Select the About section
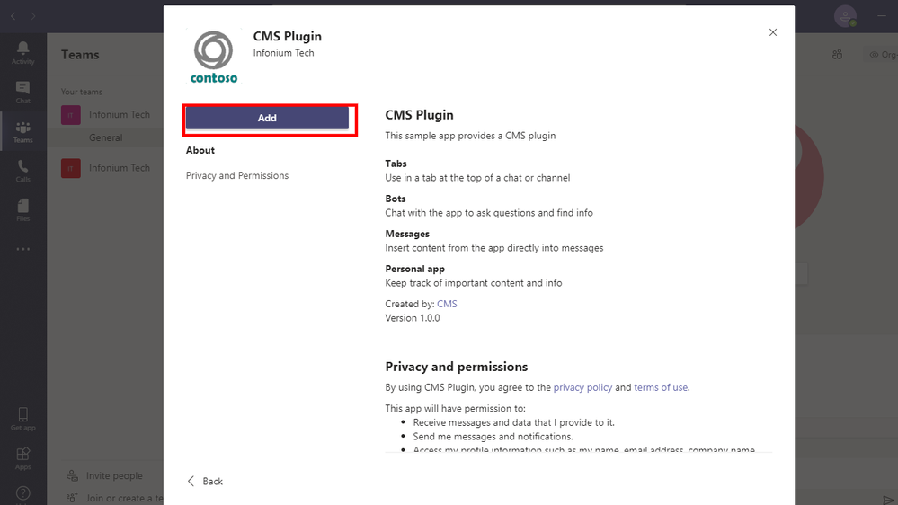This screenshot has width=898, height=505. pyautogui.click(x=200, y=150)
